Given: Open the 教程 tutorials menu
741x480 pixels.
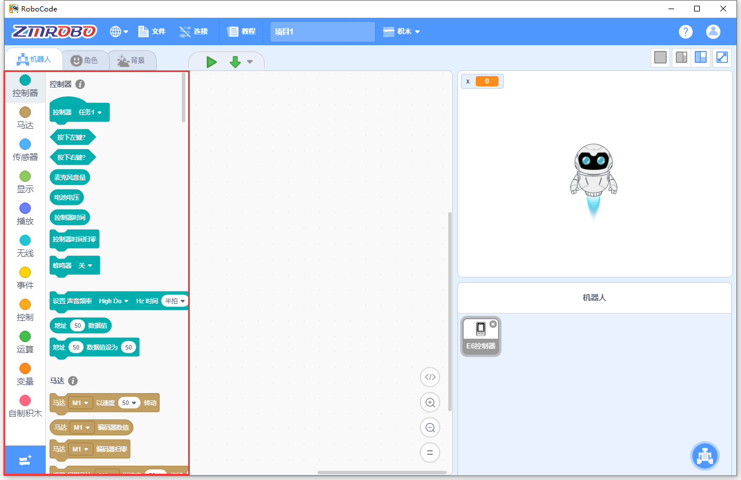Looking at the screenshot, I should pos(241,31).
